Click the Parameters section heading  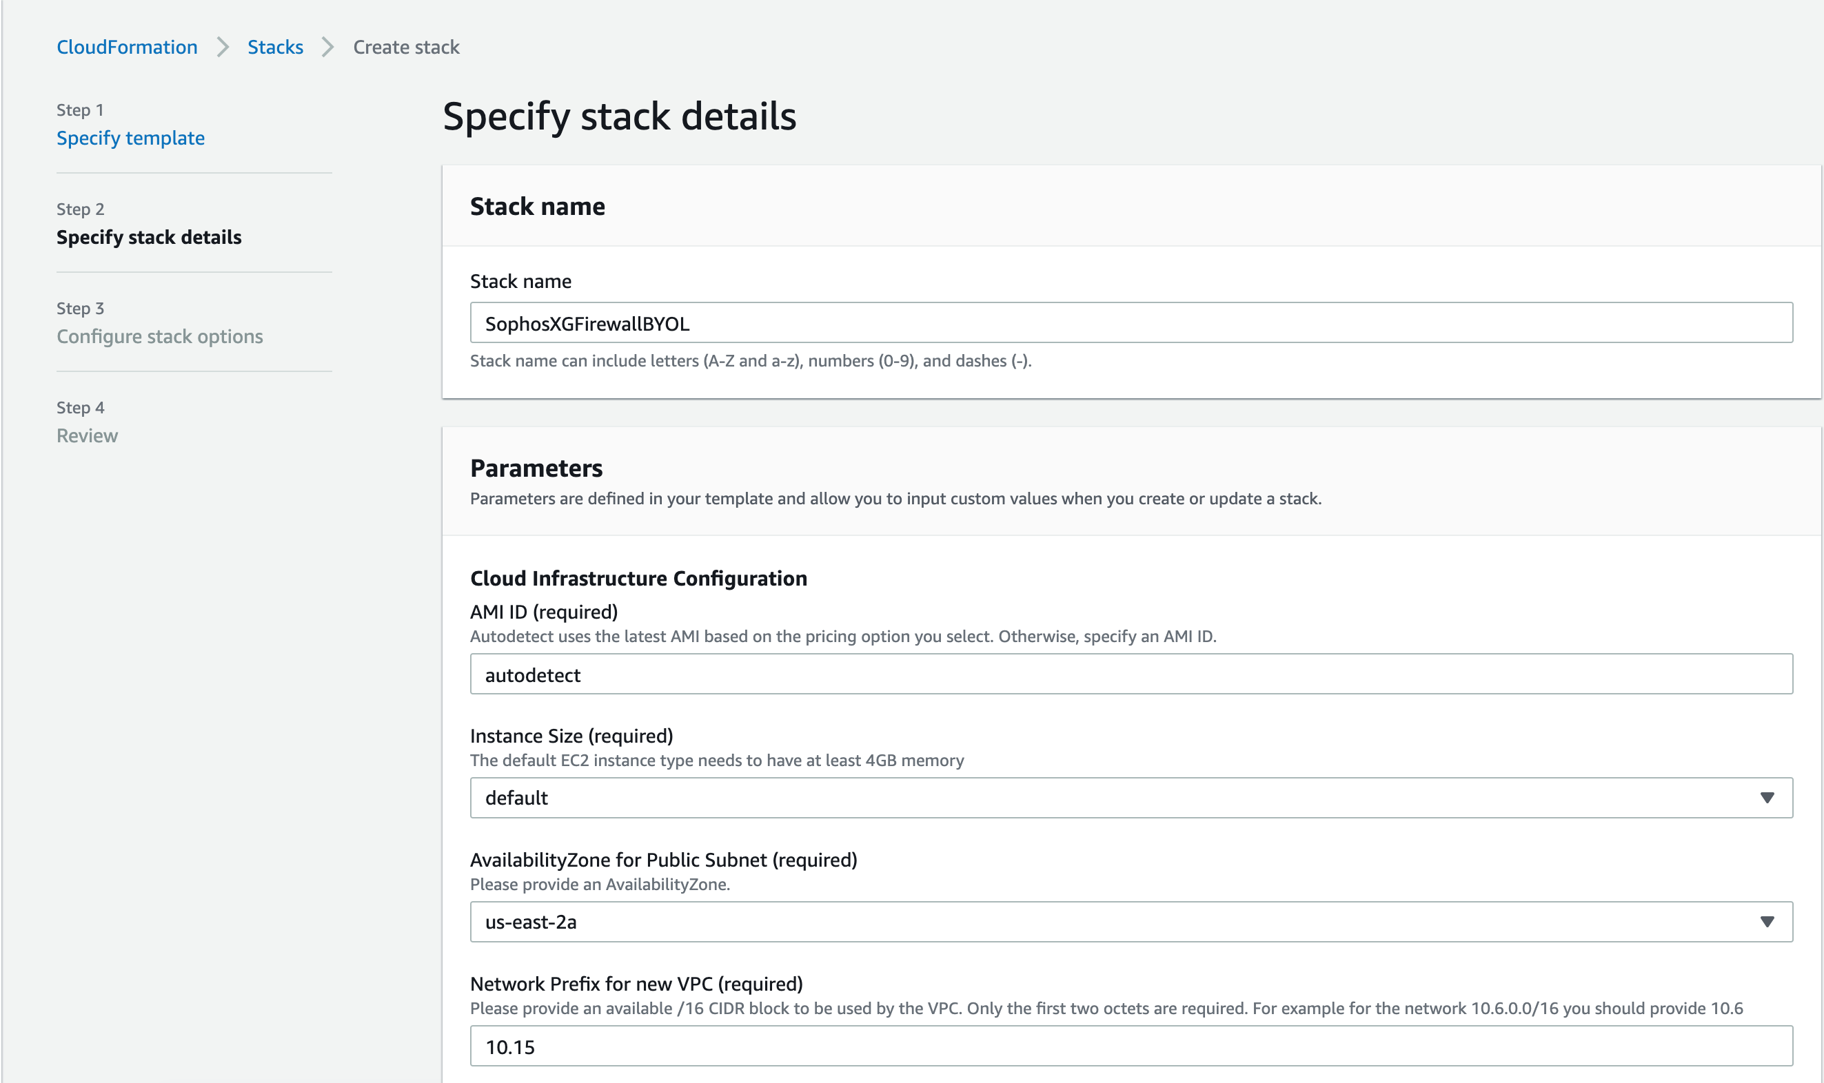pyautogui.click(x=536, y=468)
